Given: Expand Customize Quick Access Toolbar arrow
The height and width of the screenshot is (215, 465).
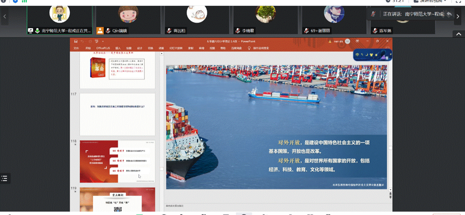Looking at the screenshot, I should pos(103,41).
